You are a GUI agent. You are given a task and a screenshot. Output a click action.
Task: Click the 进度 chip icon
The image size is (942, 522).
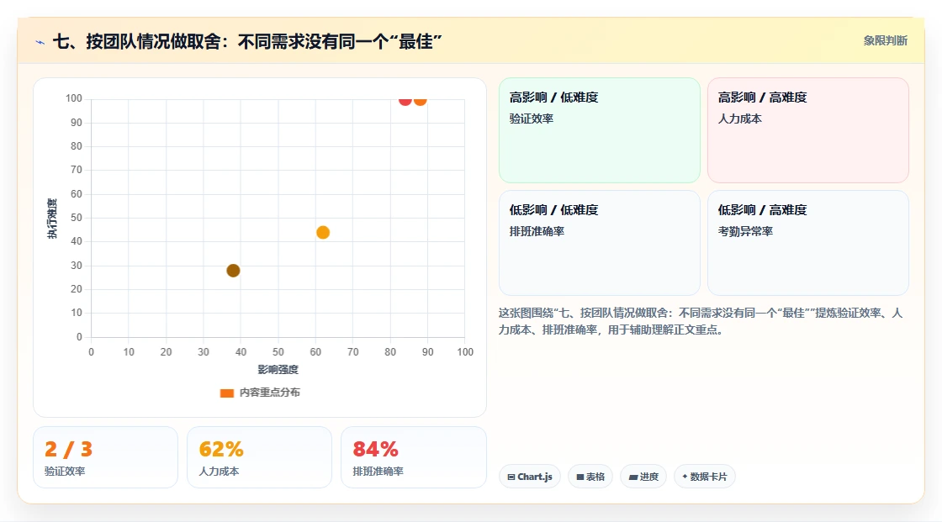pyautogui.click(x=633, y=477)
